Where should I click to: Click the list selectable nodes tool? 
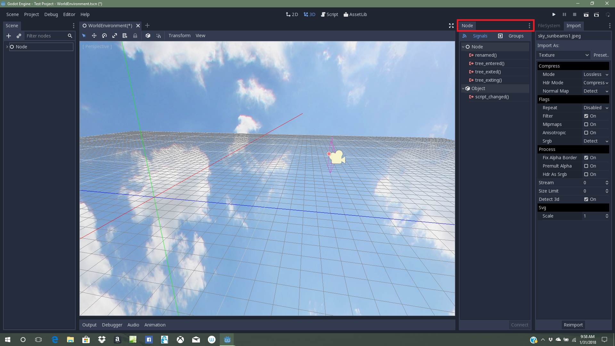[x=125, y=36]
